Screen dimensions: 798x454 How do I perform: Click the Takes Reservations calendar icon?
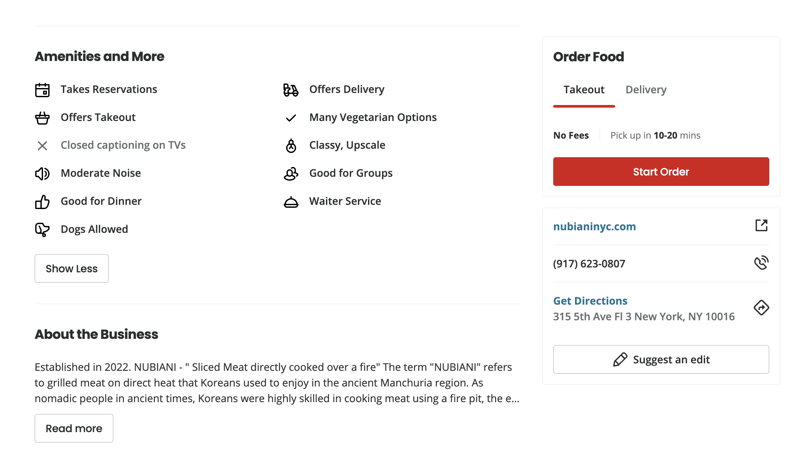[42, 90]
